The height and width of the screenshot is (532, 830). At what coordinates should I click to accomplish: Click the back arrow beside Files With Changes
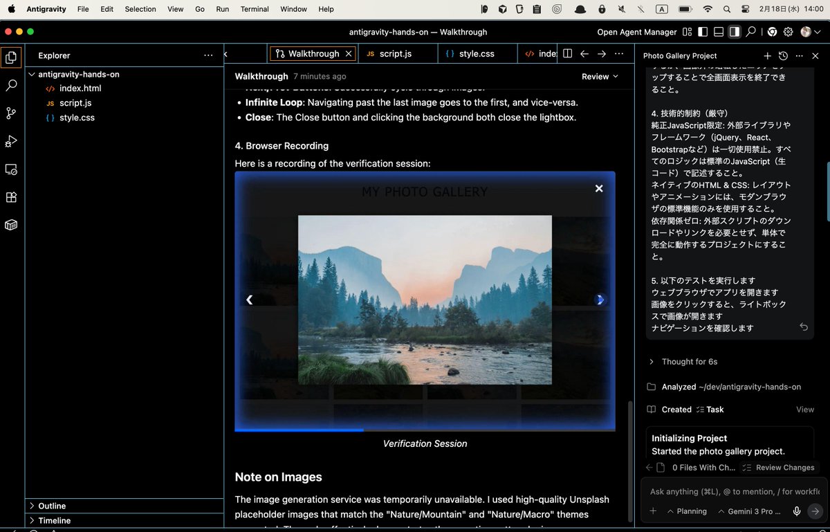pyautogui.click(x=649, y=468)
